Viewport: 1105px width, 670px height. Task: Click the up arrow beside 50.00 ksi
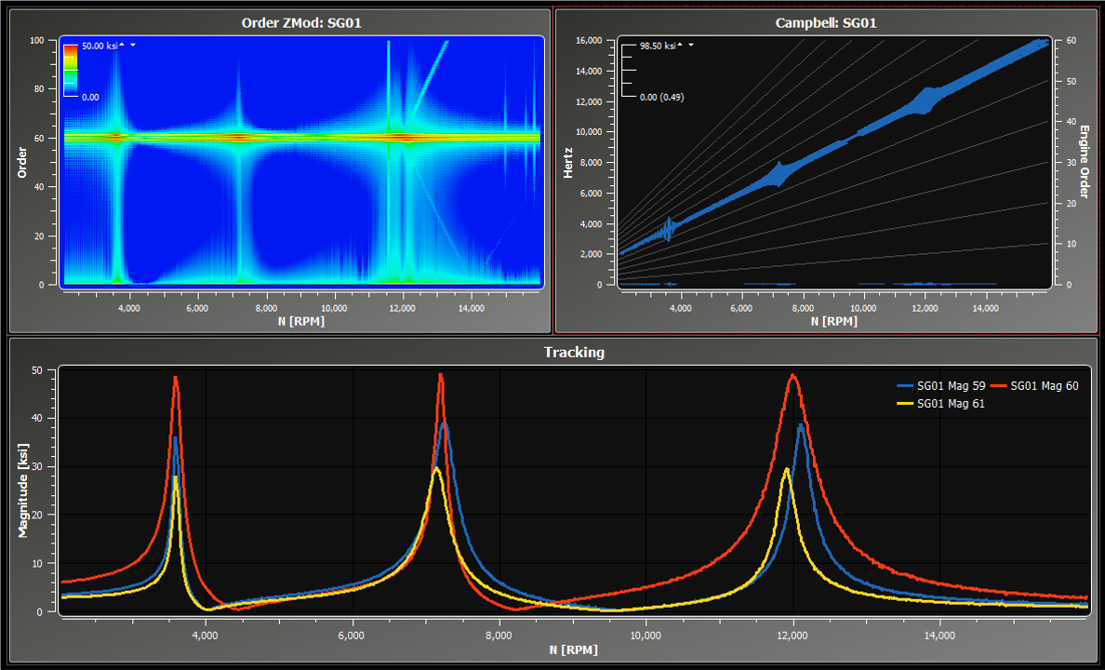click(x=122, y=44)
